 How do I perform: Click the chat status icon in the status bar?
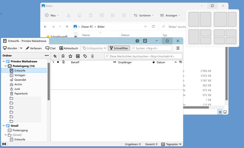click(4, 144)
